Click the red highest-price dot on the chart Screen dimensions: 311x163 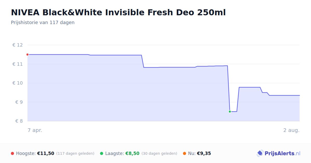point(27,55)
